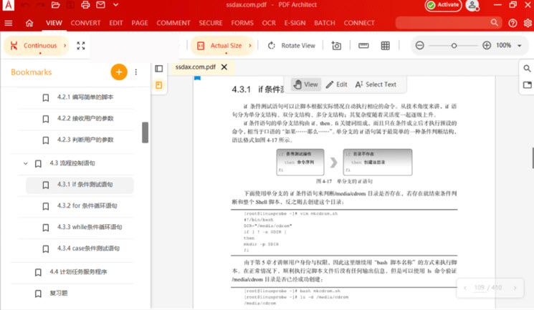The height and width of the screenshot is (310, 534).
Task: Click the search magnifier in ribbon
Action: point(495,23)
